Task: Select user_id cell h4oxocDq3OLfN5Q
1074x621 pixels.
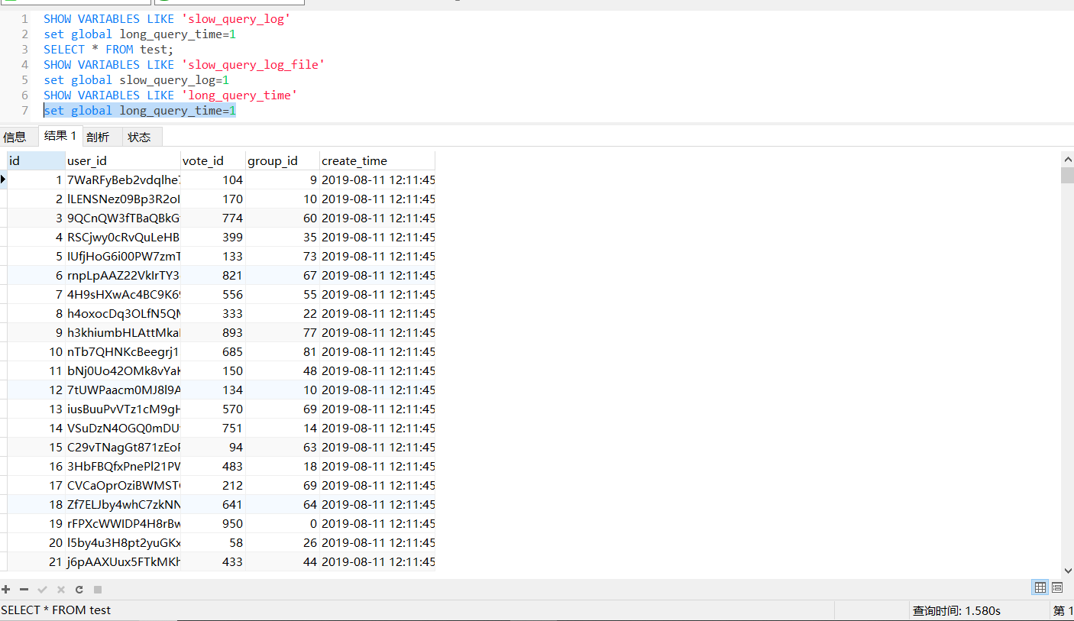Action: [x=123, y=314]
